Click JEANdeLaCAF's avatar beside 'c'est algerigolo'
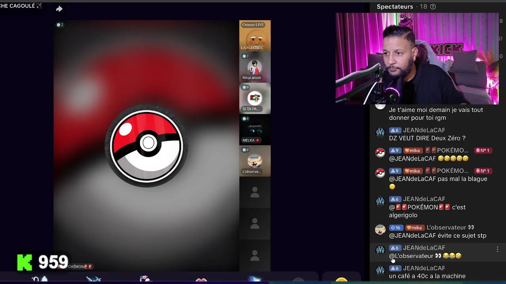Viewport: 506px width, 284px height. coord(380,202)
